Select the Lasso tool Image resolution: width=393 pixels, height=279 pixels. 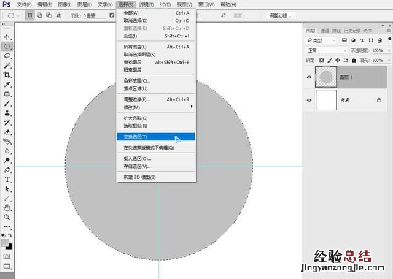coord(7,56)
